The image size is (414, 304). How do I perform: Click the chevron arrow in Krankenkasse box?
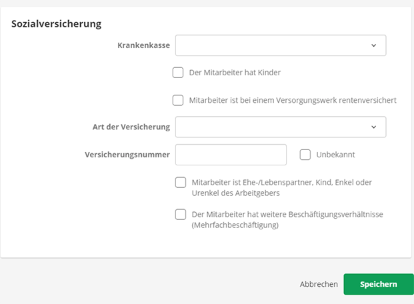(373, 46)
